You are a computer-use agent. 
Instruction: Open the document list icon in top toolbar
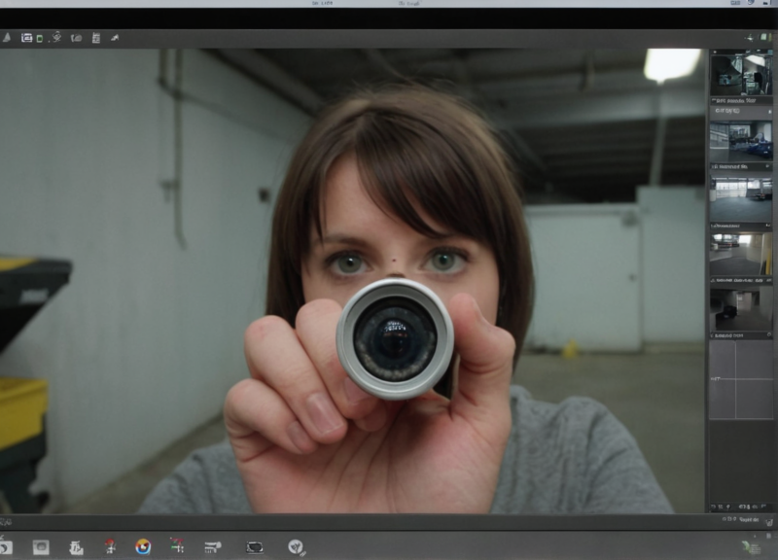95,38
